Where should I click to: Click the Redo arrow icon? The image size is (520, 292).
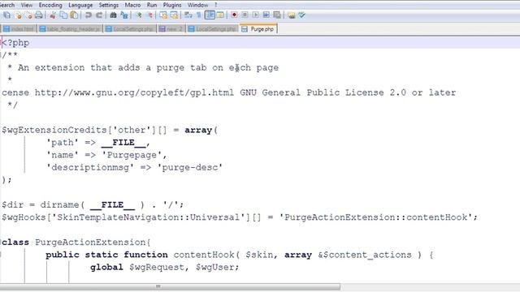[99, 15]
